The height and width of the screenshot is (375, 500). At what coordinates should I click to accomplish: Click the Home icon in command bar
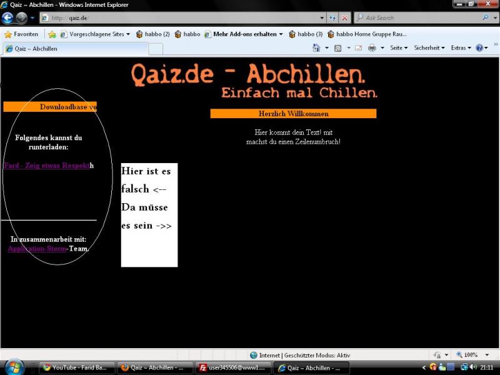[x=316, y=48]
